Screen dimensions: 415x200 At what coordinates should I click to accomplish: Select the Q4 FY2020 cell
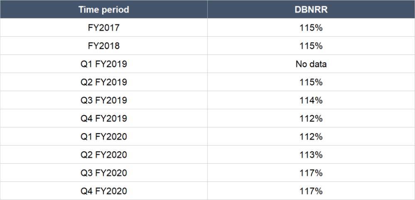click(103, 191)
